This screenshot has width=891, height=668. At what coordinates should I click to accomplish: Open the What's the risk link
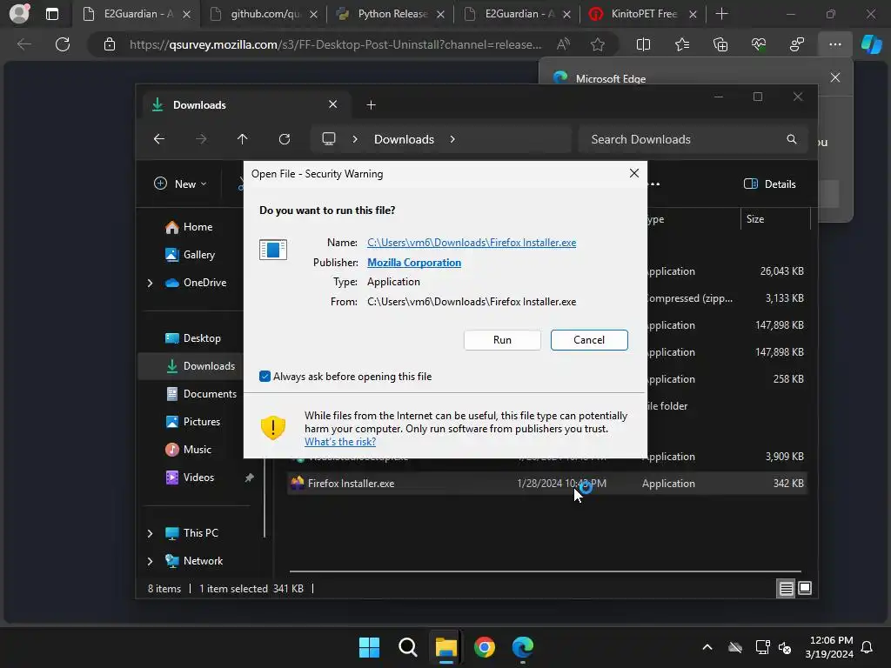[340, 442]
